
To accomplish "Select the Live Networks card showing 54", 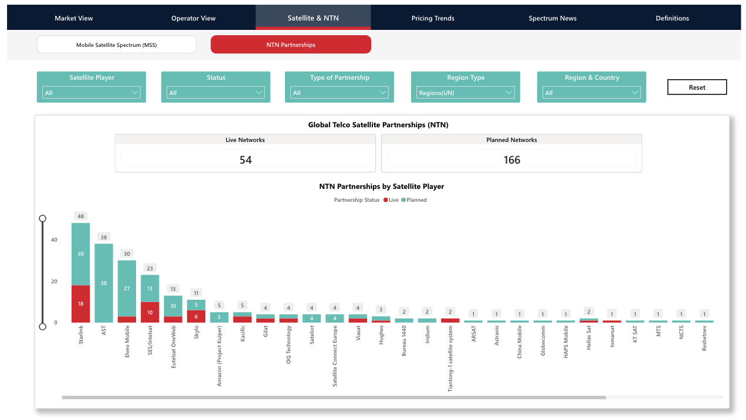I will click(x=245, y=153).
